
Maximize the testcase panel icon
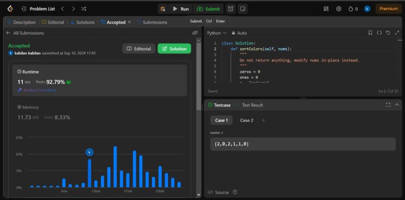pyautogui.click(x=388, y=105)
